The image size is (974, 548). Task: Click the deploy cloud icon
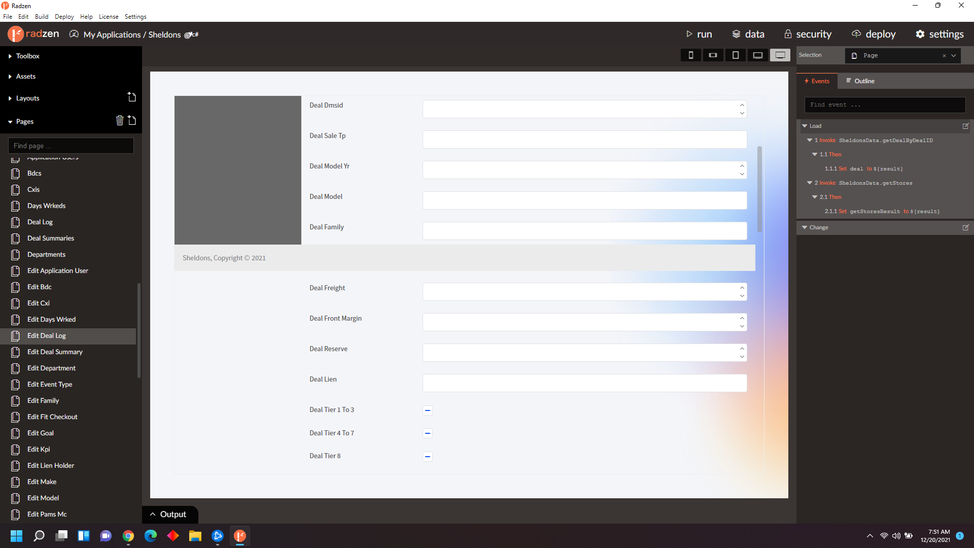click(x=856, y=33)
